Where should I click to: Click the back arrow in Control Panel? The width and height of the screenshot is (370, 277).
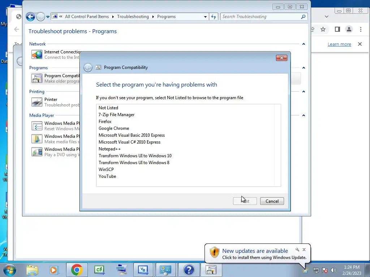[x=30, y=17]
